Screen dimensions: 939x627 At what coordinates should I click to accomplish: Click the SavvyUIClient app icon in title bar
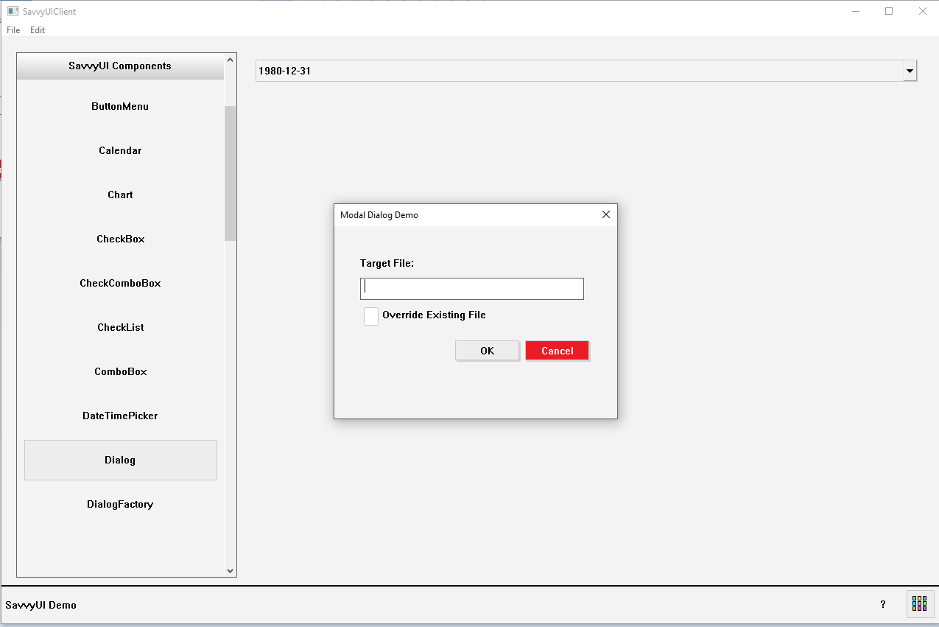tap(13, 11)
